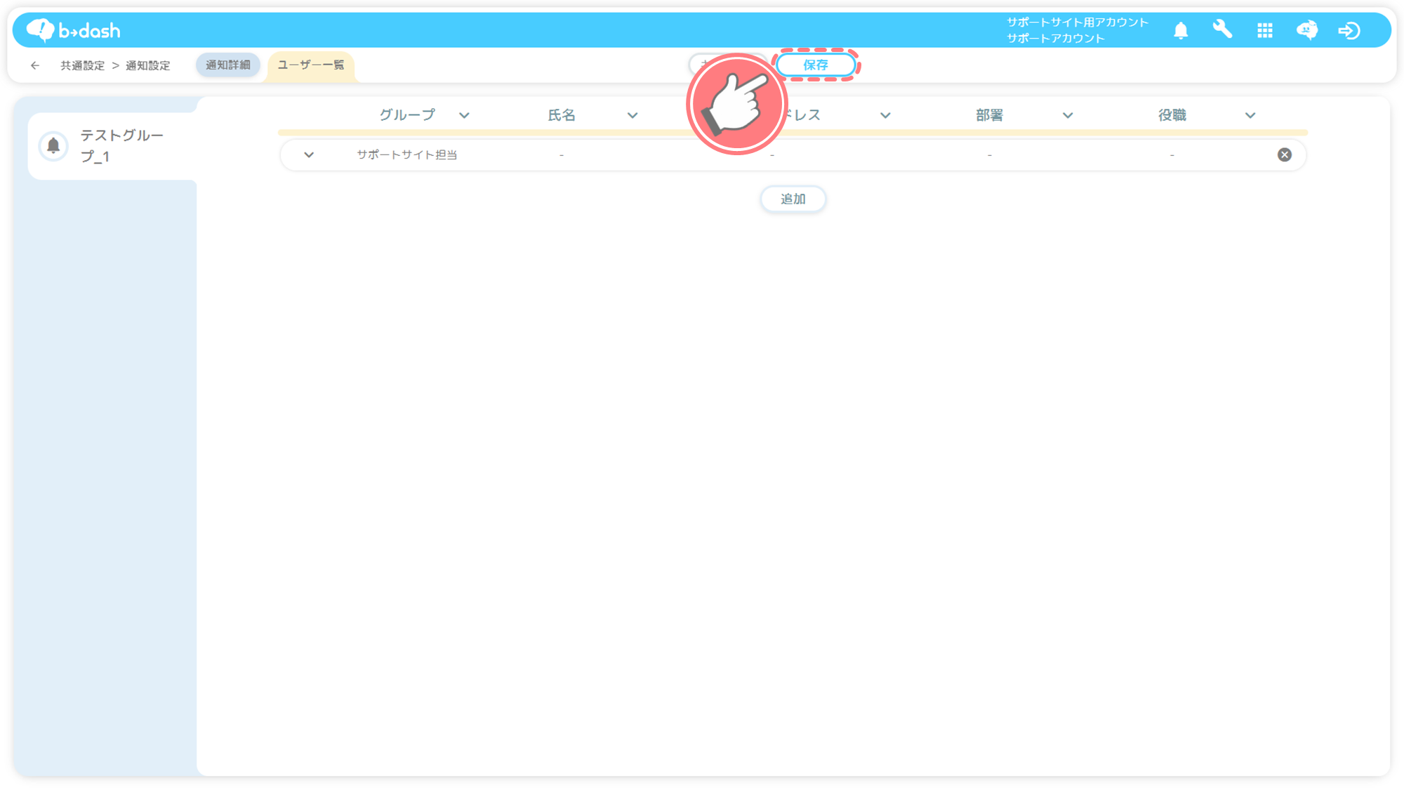Click the b→dash logo

point(73,30)
